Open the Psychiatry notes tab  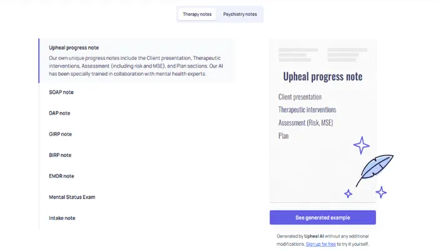click(240, 14)
